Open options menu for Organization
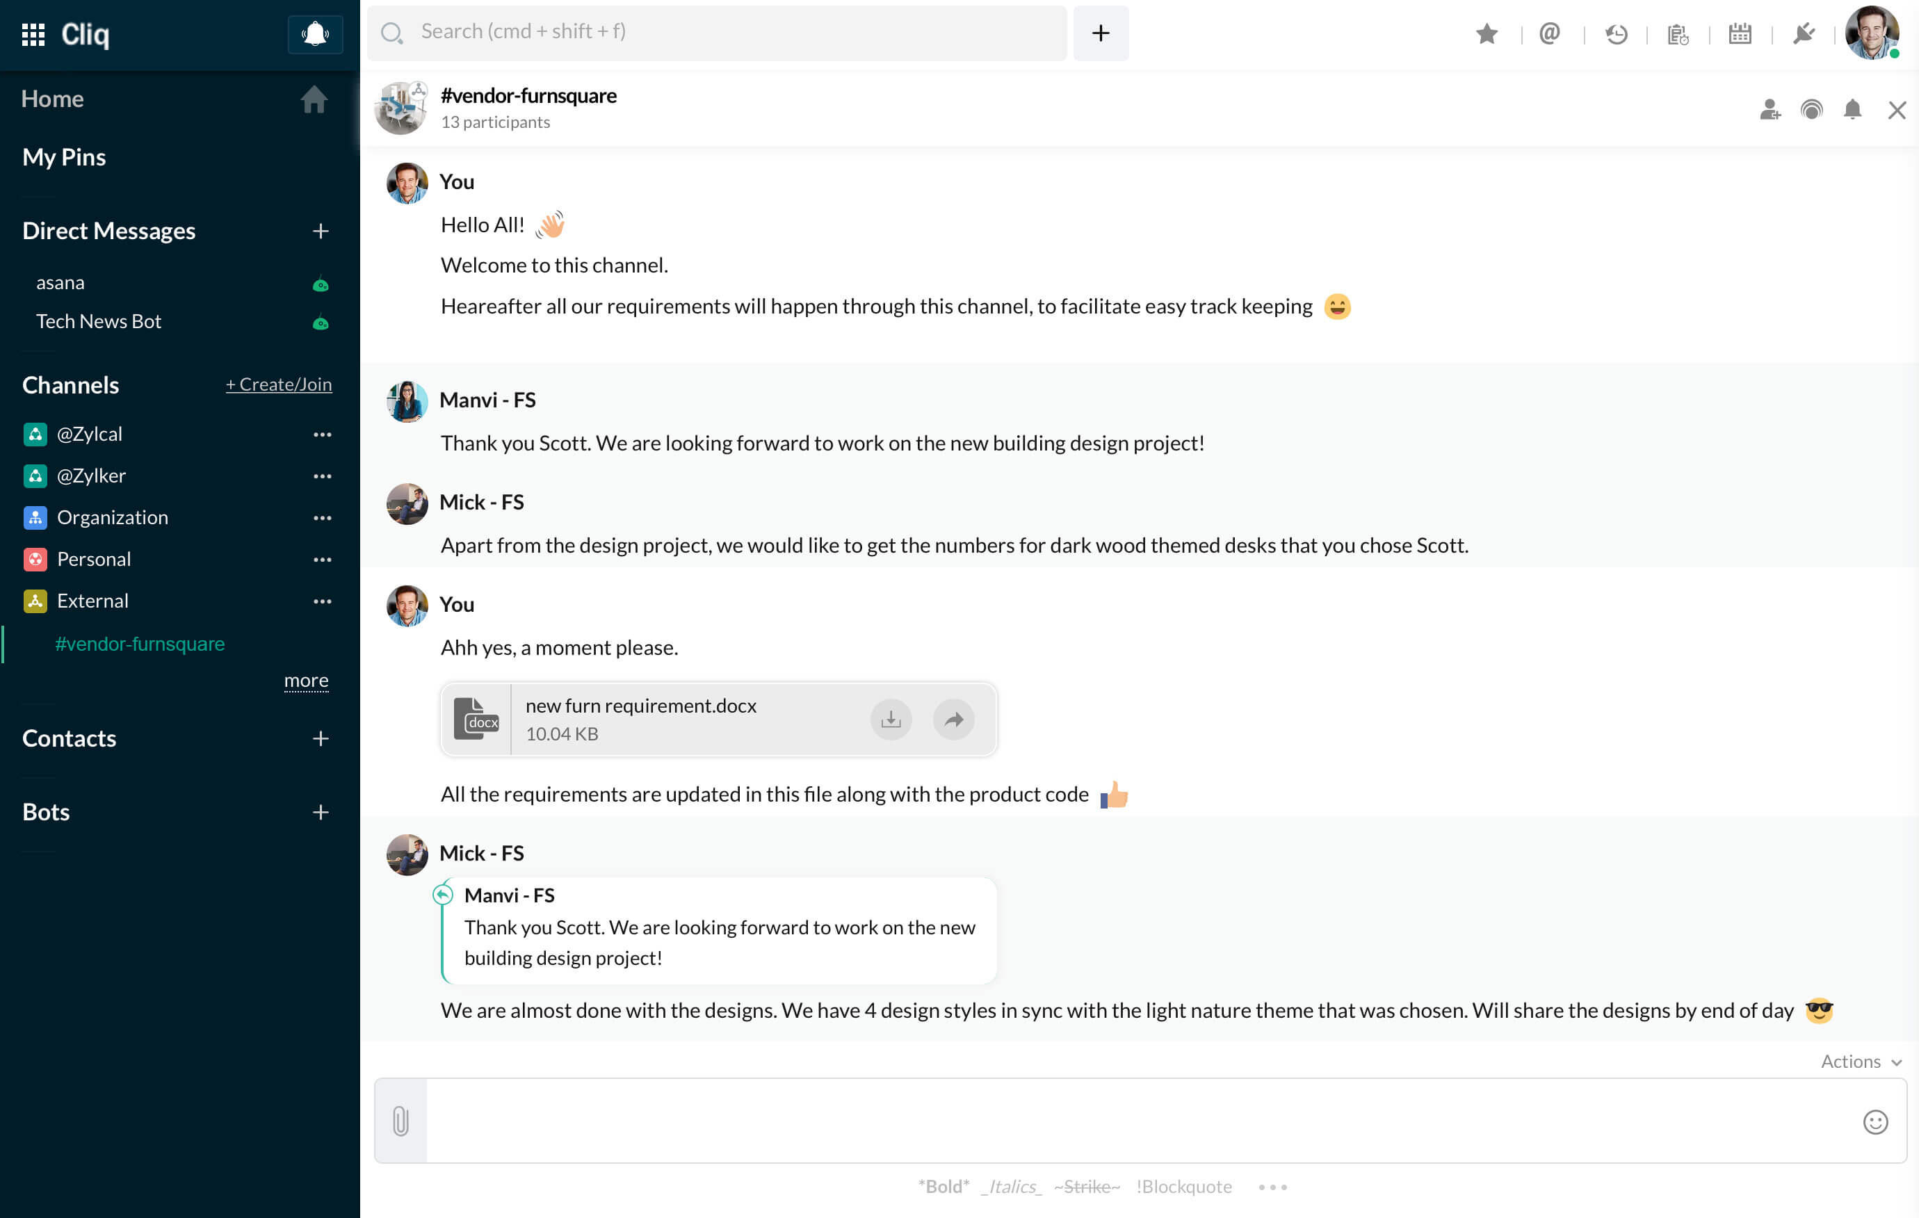This screenshot has width=1919, height=1218. click(322, 518)
